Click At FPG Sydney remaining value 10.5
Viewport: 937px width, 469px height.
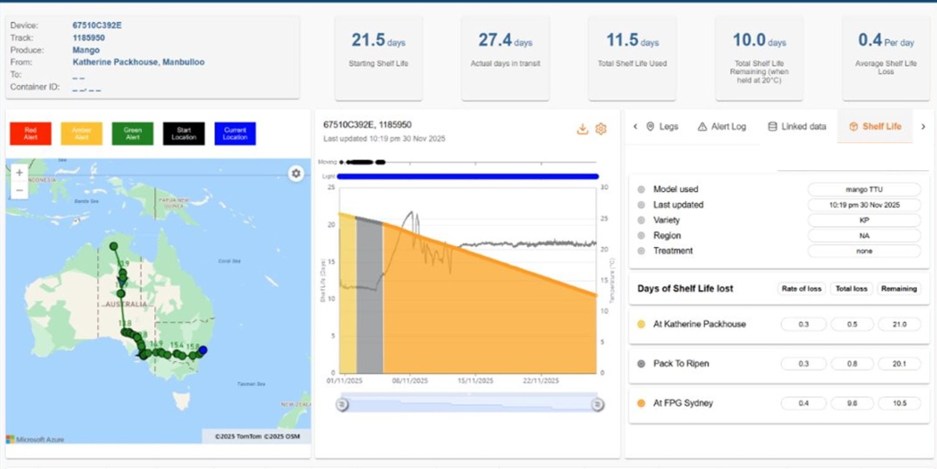(x=899, y=403)
